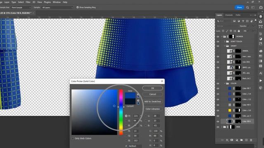This screenshot has width=264, height=148.
Task: Open the Plugins menu
Action: pyautogui.click(x=47, y=2)
